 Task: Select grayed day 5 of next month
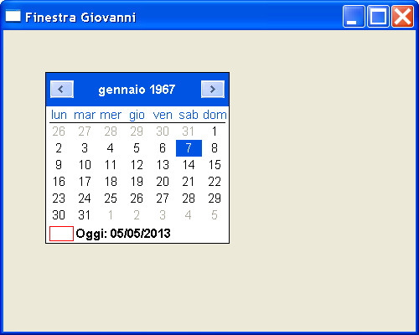coord(215,215)
